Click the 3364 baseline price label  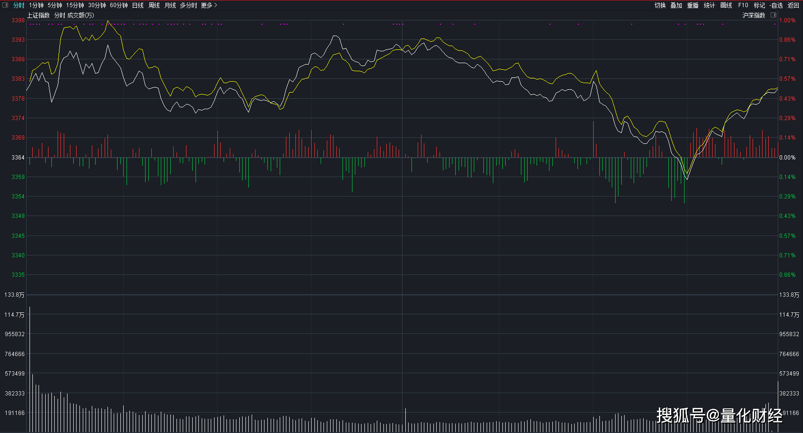tap(18, 157)
